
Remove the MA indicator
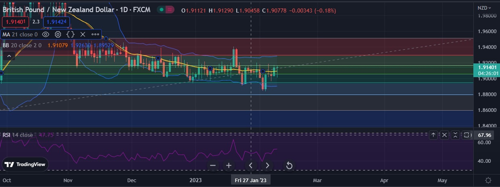click(83, 35)
